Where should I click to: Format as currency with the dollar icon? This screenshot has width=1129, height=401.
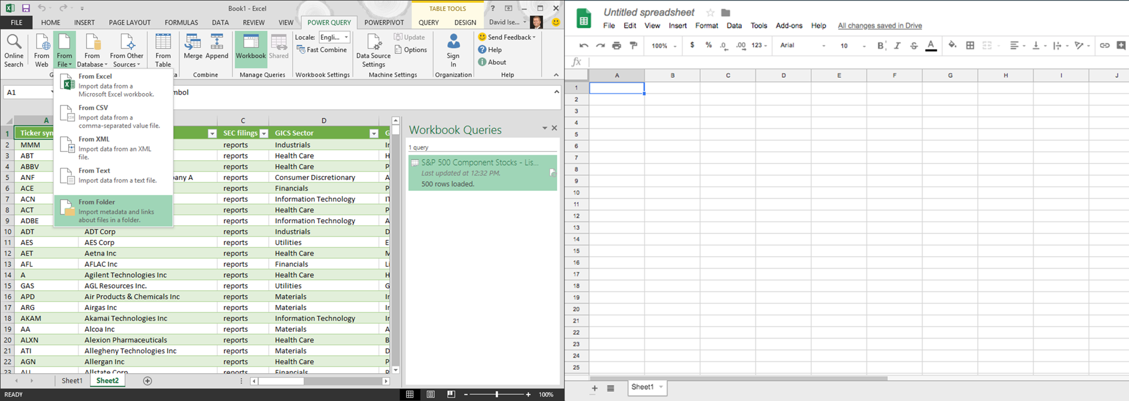(x=692, y=45)
